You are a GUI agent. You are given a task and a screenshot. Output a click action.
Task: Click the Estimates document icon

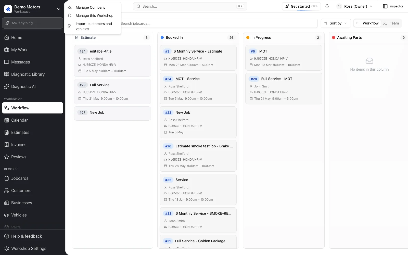coord(7,132)
